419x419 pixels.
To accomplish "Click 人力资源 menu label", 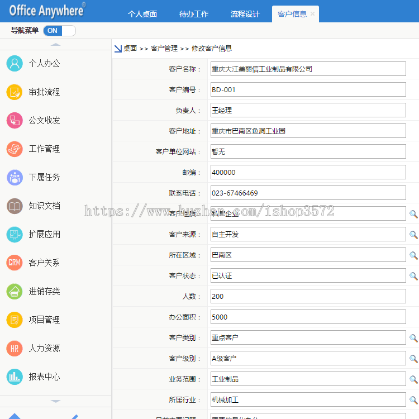I will point(44,349).
